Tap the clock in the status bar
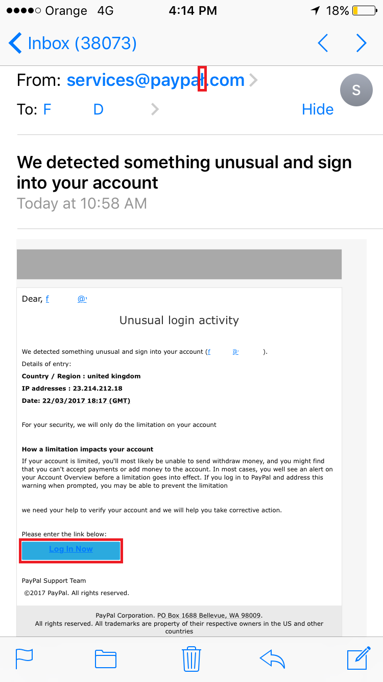This screenshot has height=682, width=383. tap(193, 11)
